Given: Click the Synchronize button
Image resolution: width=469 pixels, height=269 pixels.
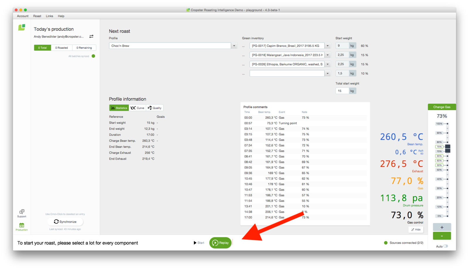Looking at the screenshot, I should (x=65, y=222).
